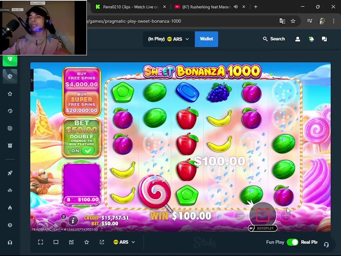Open the favourites star in Stake sidebar

[10, 94]
